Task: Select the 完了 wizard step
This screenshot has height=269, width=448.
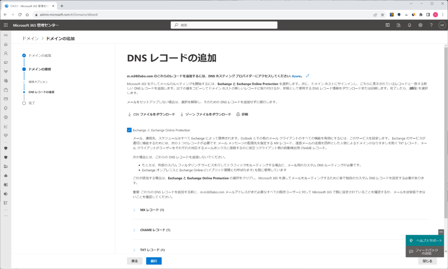Action: coord(29,103)
